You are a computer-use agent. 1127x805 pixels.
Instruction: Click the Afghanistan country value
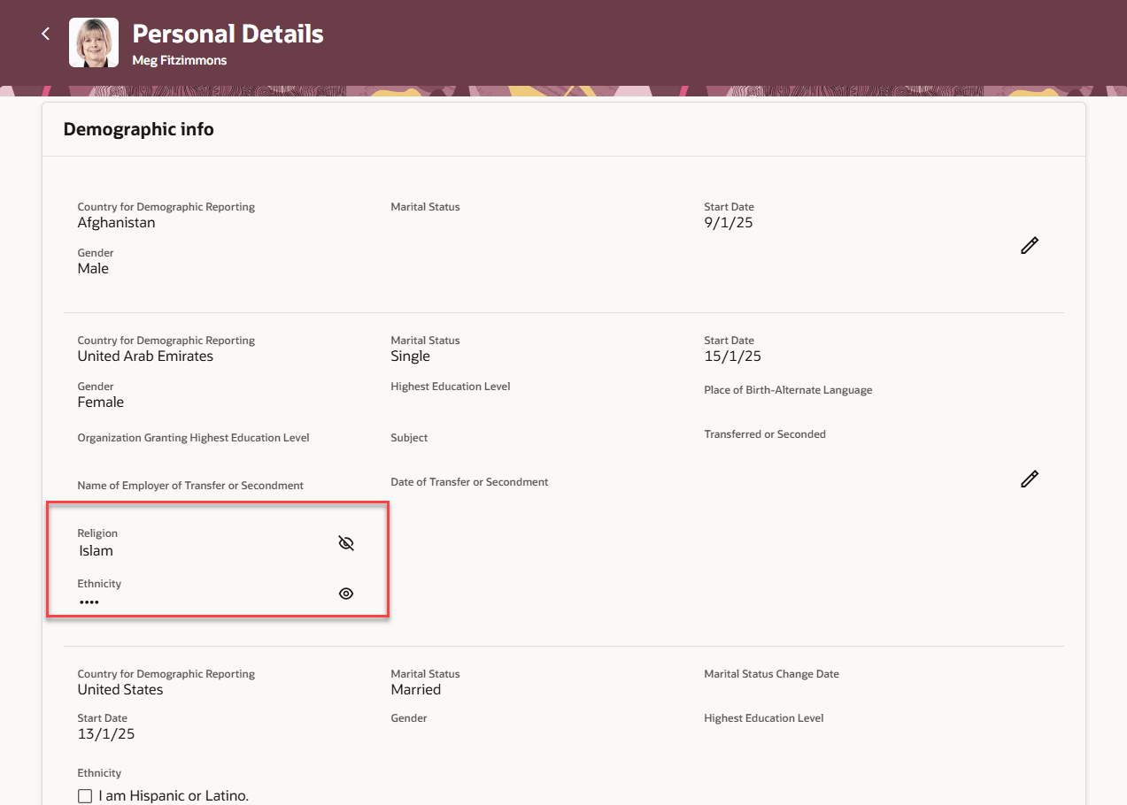(x=116, y=223)
